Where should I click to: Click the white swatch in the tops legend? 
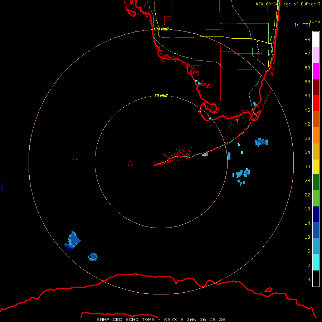pyautogui.click(x=316, y=39)
